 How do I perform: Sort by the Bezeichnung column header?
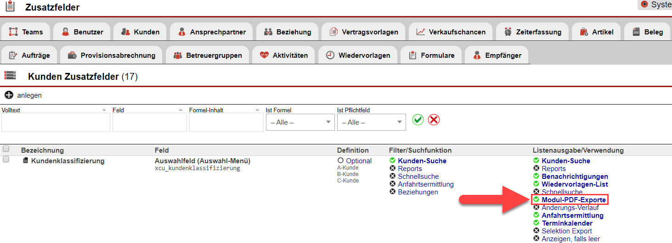pos(42,150)
